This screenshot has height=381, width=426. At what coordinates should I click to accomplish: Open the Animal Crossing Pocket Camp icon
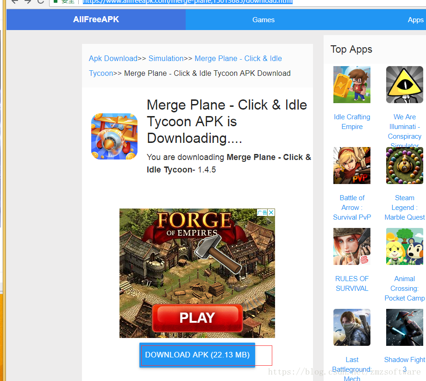click(x=405, y=246)
